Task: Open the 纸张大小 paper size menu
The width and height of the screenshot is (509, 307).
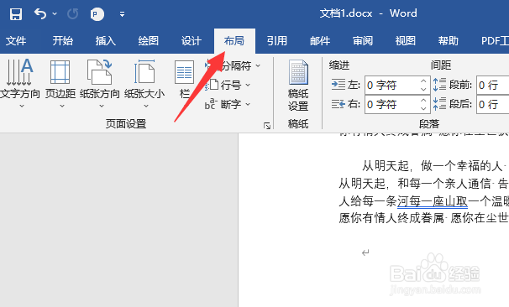Action: 144,83
